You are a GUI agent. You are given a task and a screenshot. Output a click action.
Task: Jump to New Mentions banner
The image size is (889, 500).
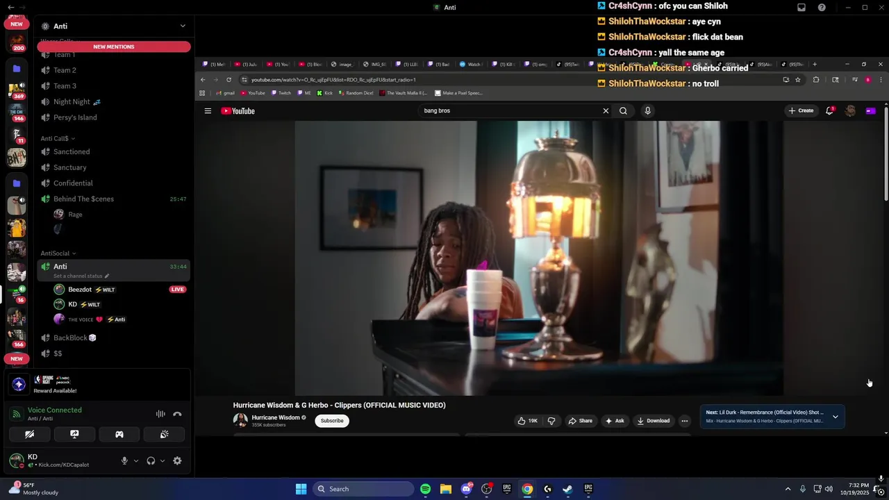click(114, 47)
